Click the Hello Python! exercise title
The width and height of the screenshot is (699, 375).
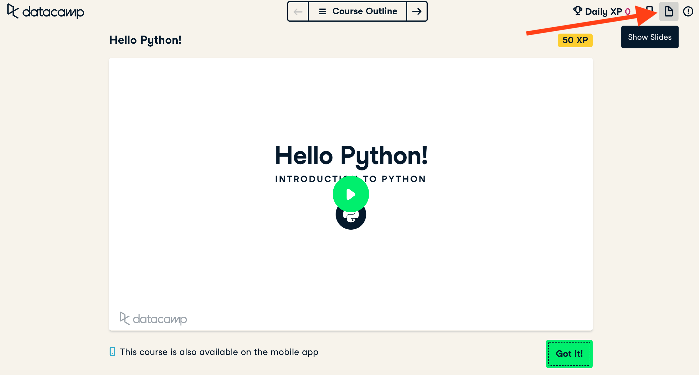pyautogui.click(x=145, y=40)
